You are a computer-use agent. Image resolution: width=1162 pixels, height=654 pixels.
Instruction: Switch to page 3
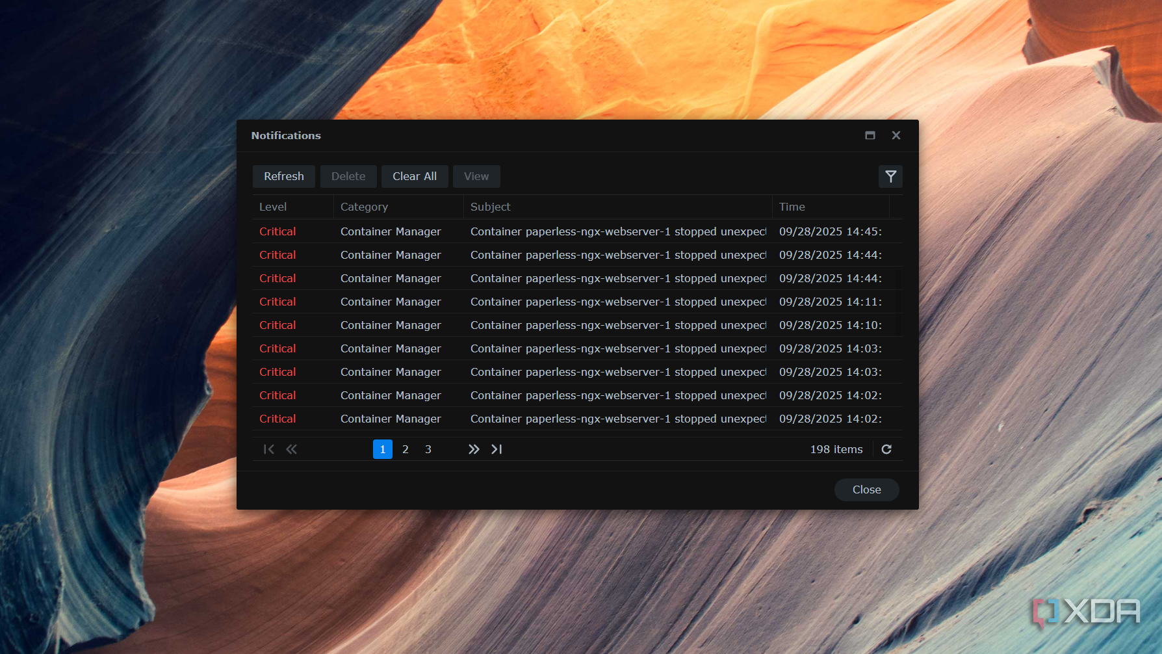[428, 449]
